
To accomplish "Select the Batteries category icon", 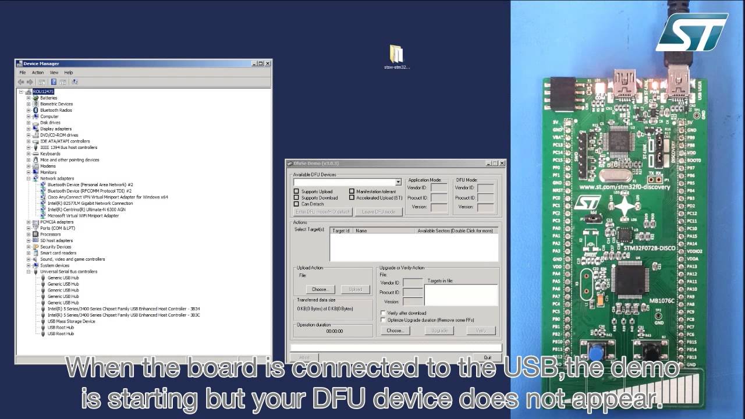I will pyautogui.click(x=36, y=98).
